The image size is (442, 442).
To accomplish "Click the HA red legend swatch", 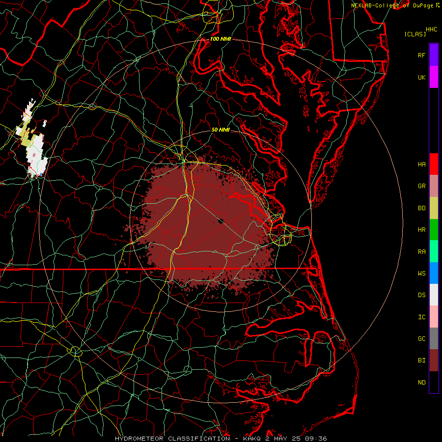I will [x=434, y=164].
